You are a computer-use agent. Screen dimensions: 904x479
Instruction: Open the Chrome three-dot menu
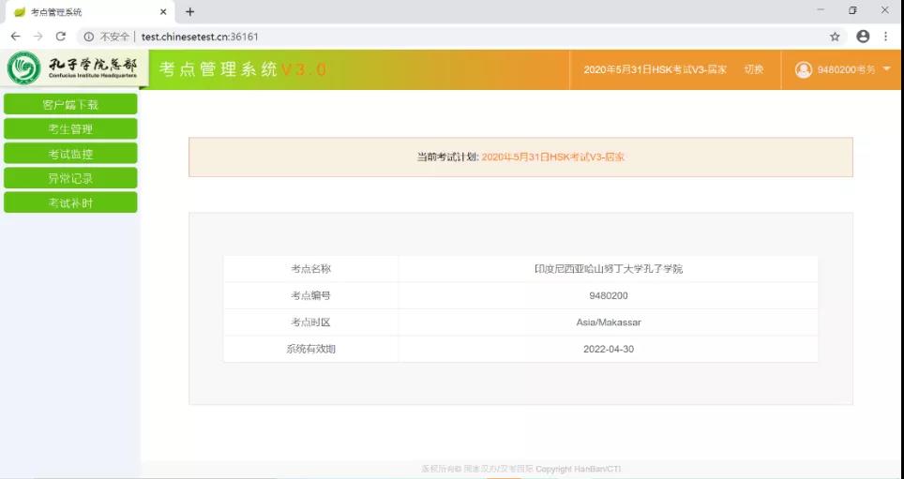(885, 37)
